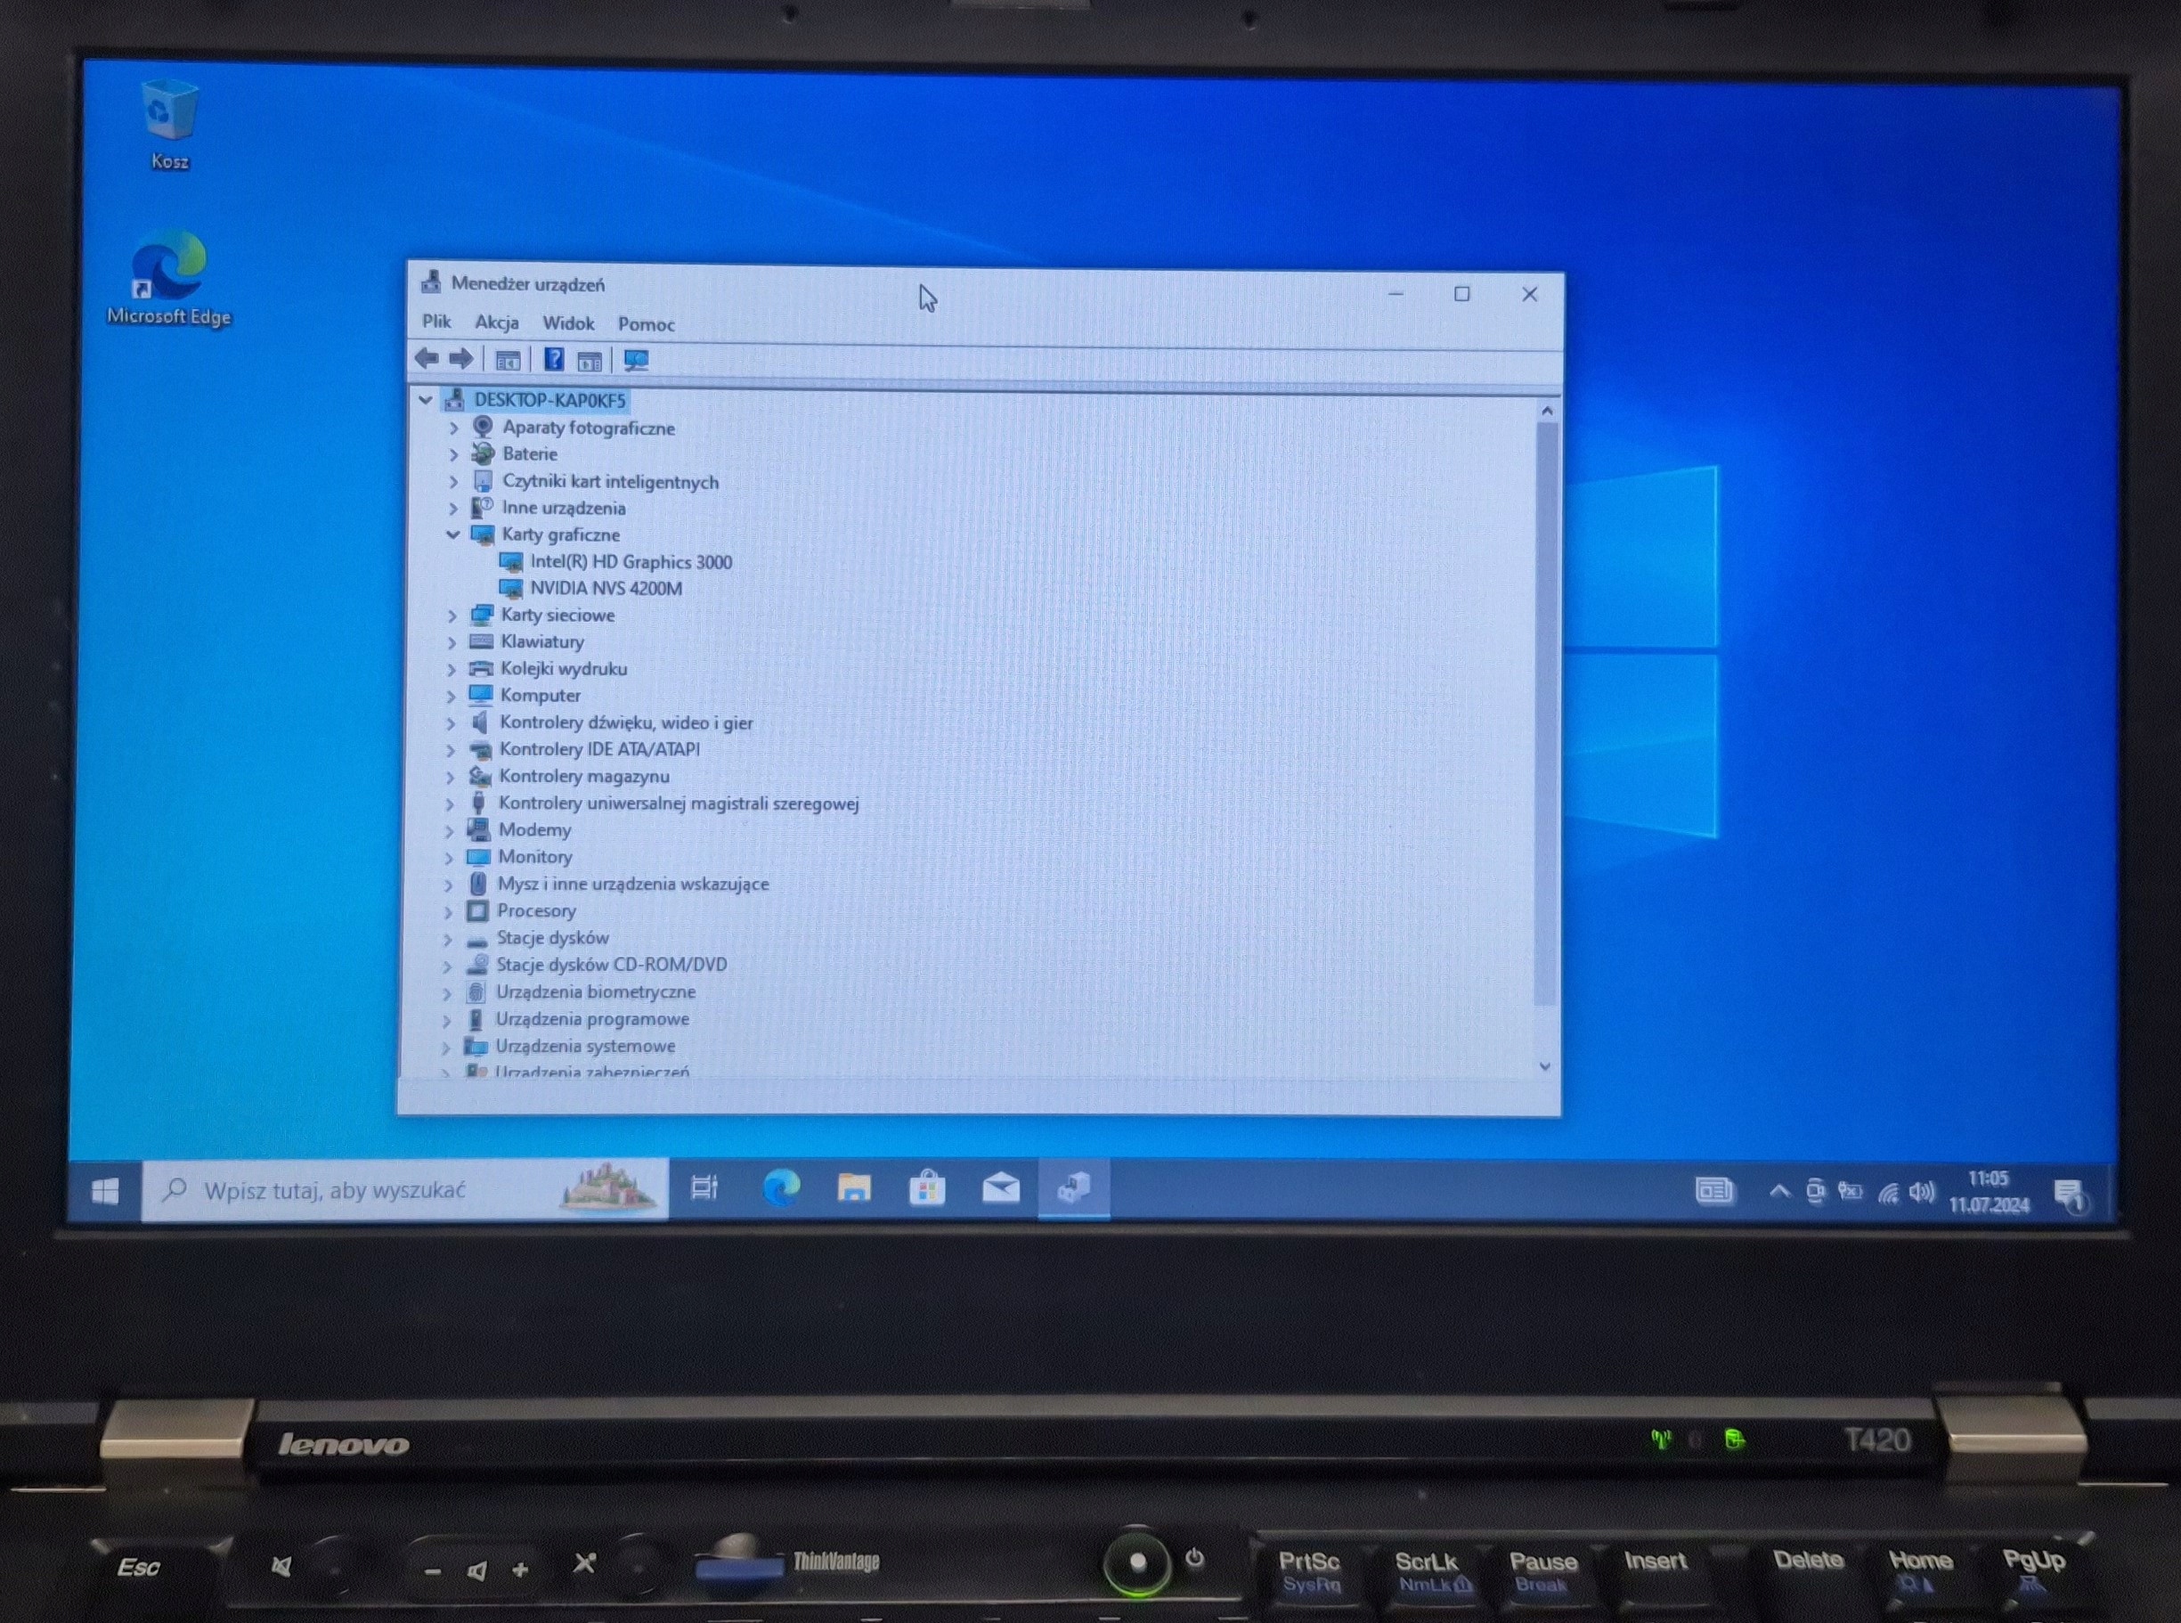Expand the Karty sieciowe category
The image size is (2181, 1623).
[452, 616]
